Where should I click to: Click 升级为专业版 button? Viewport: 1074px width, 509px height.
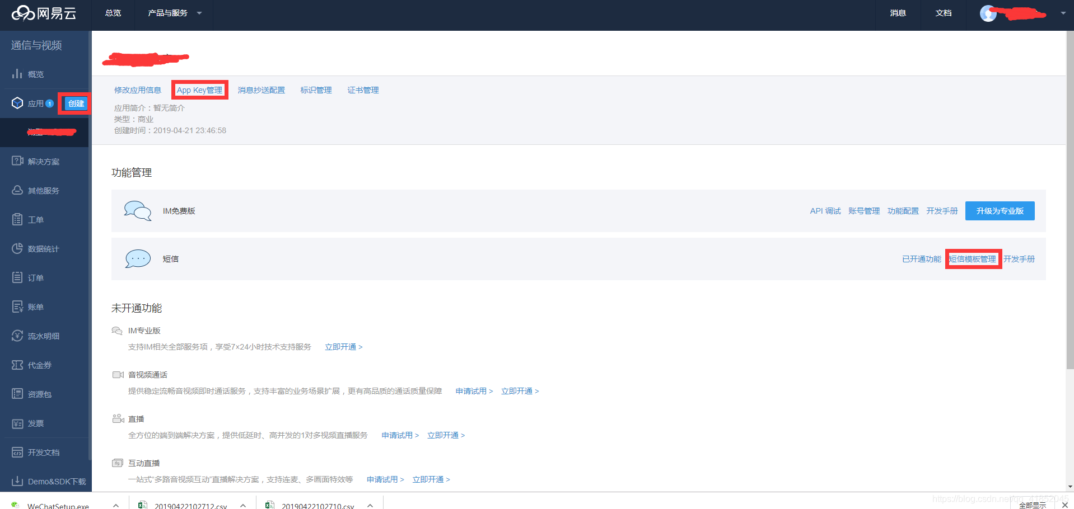(x=1000, y=211)
